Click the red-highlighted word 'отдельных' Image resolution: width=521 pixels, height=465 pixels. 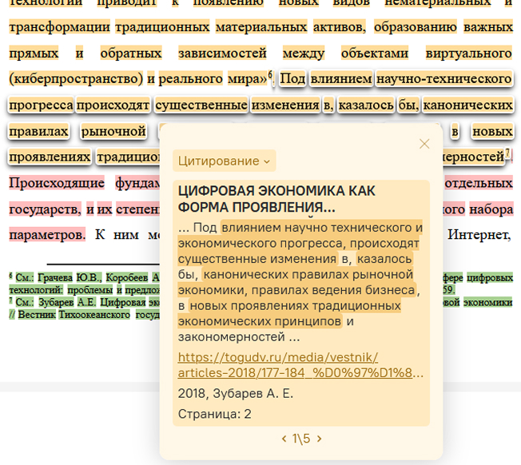point(479,183)
